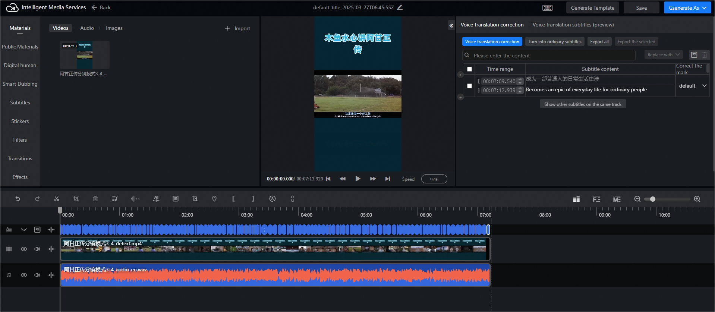Toggle the select-all subtitles checkbox in header
This screenshot has width=715, height=312.
click(x=469, y=69)
